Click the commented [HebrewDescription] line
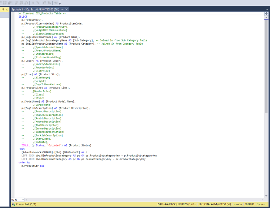 (41, 122)
